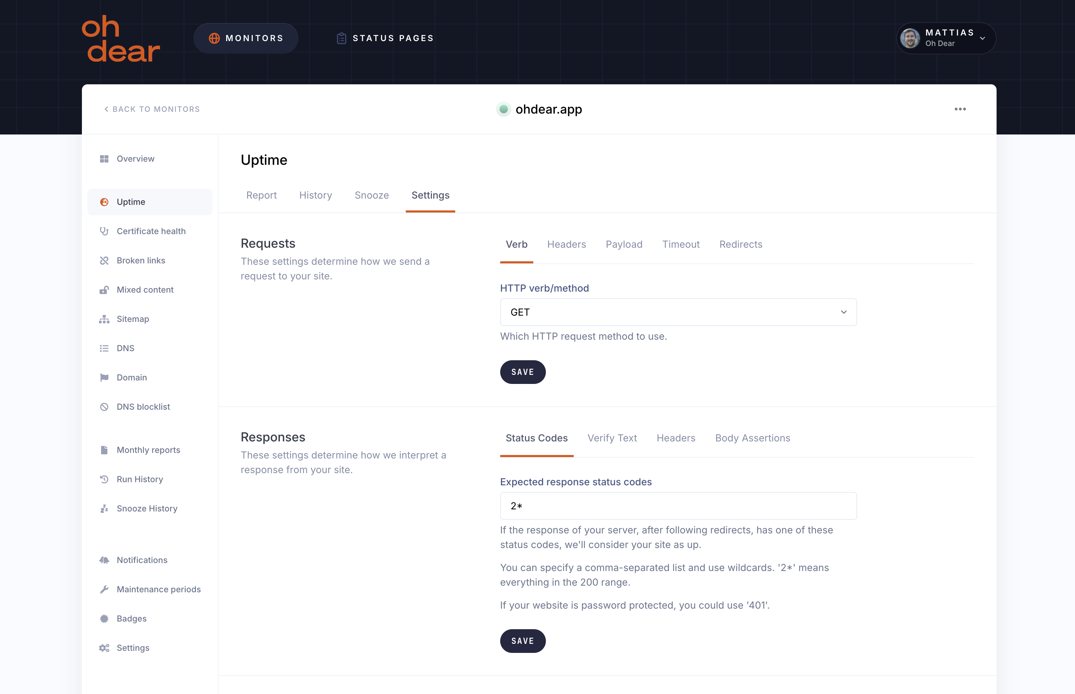
Task: Select the Status Codes tab
Action: coord(536,438)
